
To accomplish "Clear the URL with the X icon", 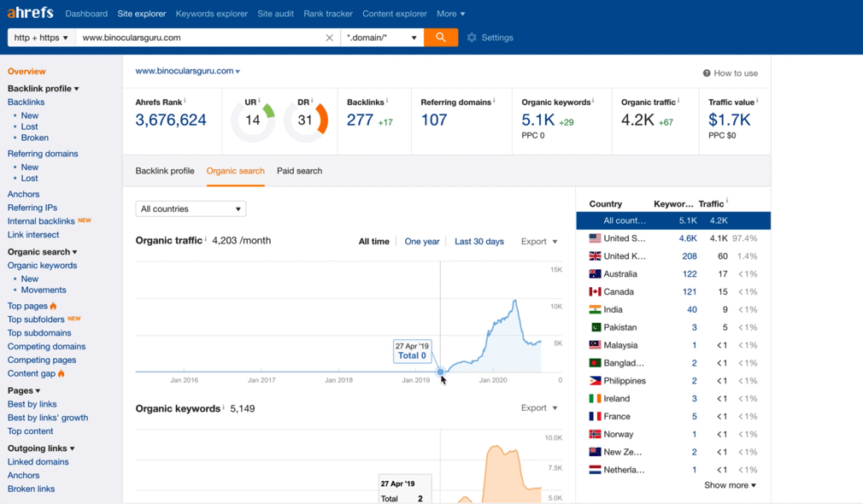I will [329, 38].
